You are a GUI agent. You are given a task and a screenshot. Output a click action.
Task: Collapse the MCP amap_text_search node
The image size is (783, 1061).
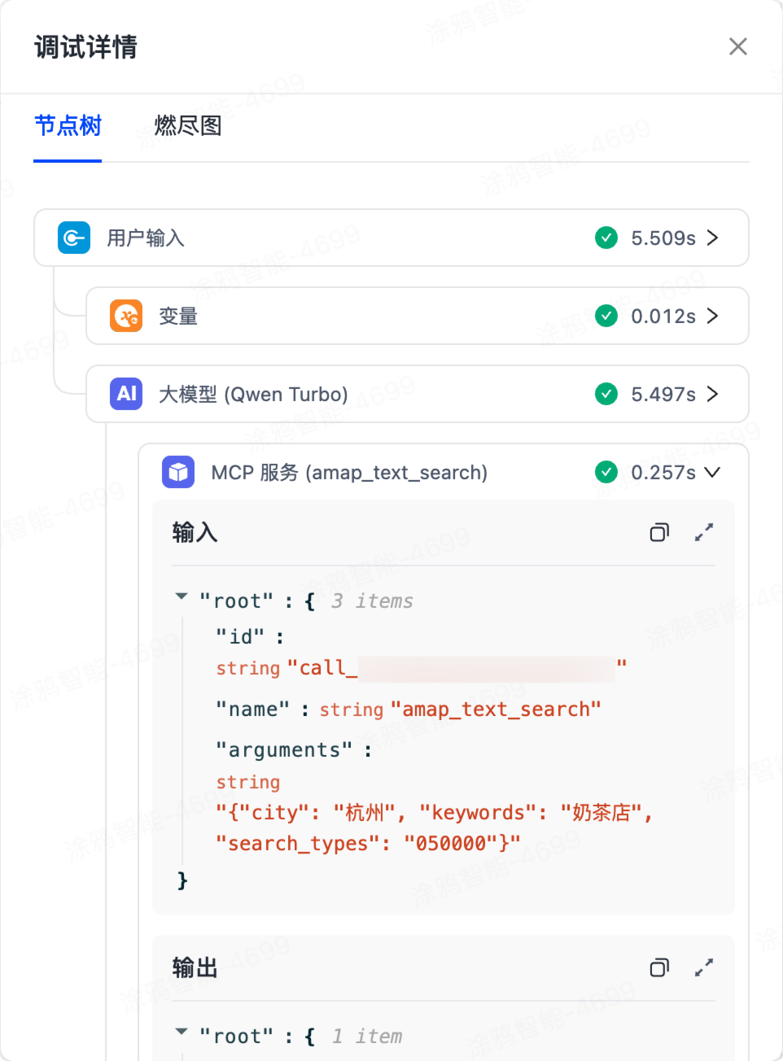tap(712, 472)
